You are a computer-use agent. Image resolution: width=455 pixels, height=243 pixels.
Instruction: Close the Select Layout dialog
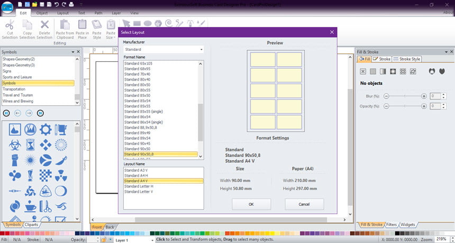pos(332,32)
